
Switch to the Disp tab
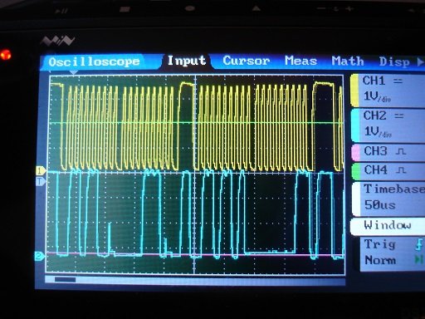pyautogui.click(x=394, y=61)
